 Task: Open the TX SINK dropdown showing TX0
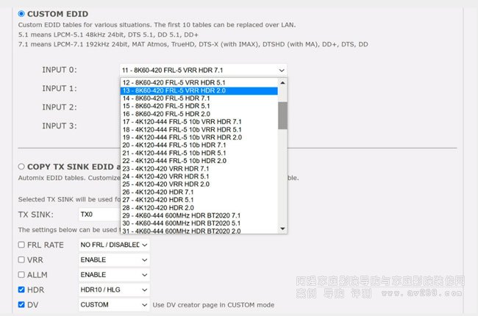click(99, 215)
